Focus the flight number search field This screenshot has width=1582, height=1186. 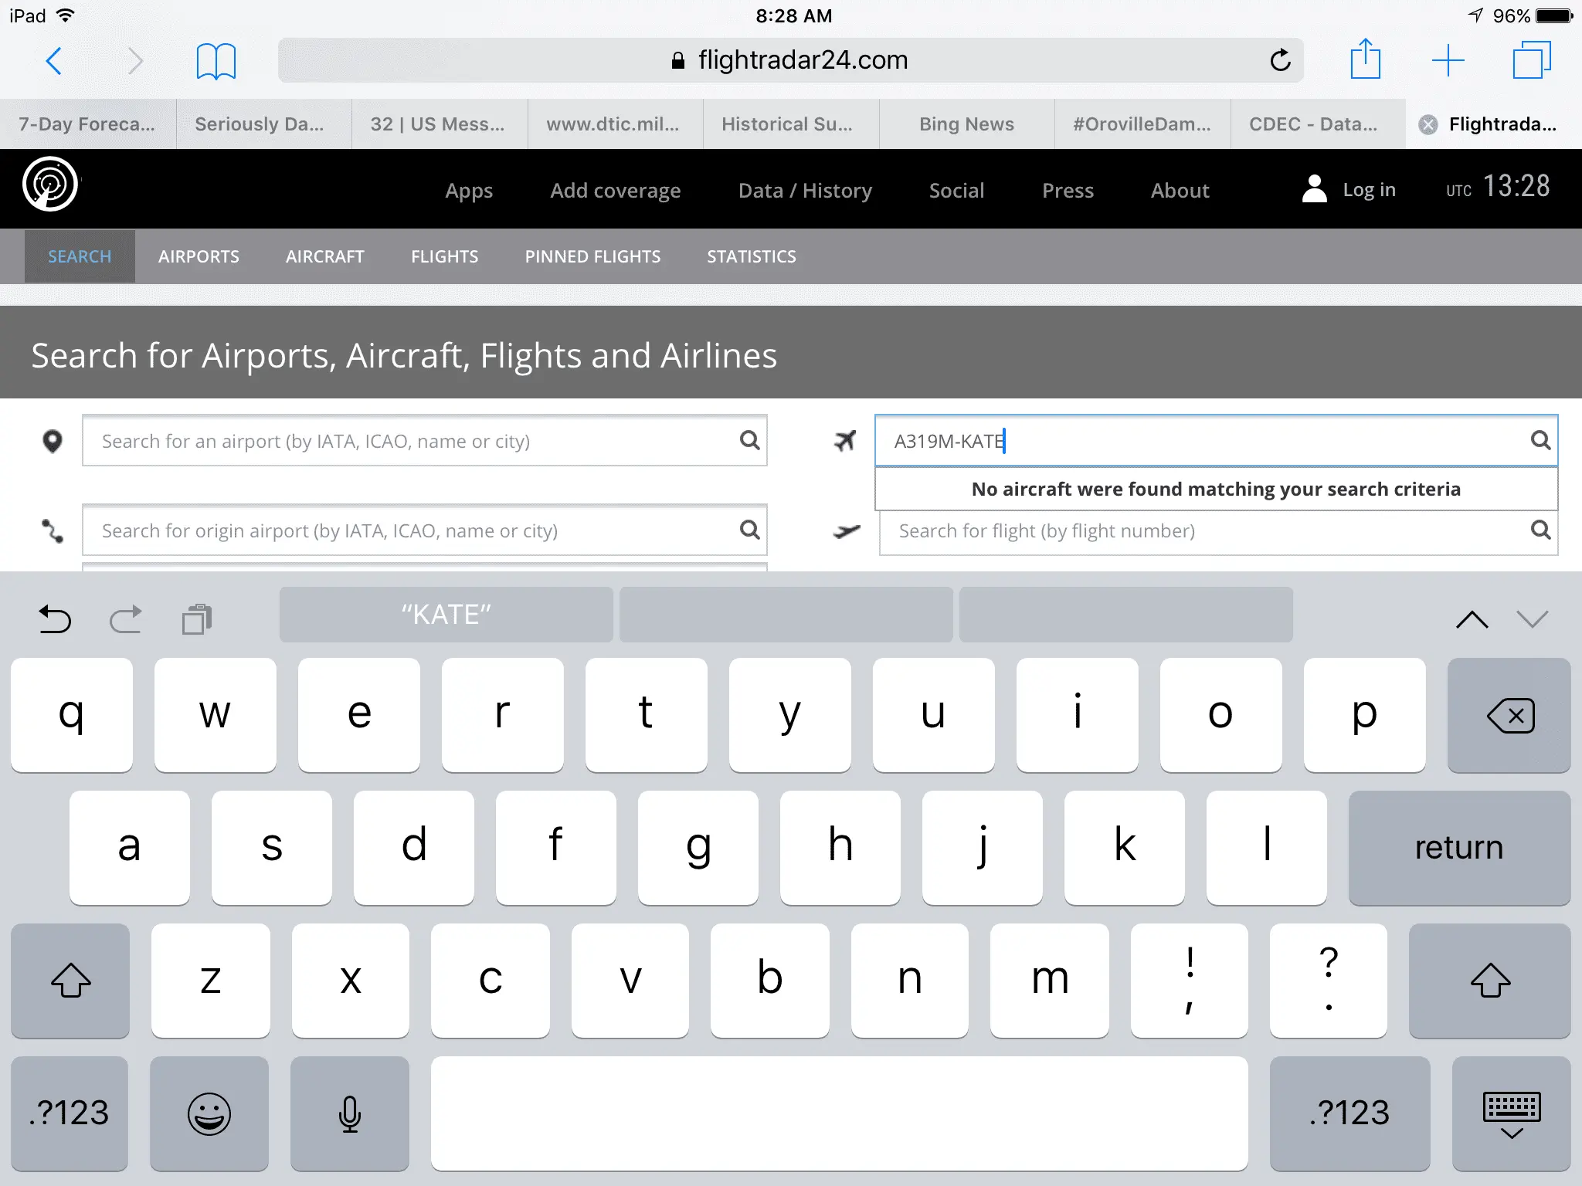(1205, 531)
